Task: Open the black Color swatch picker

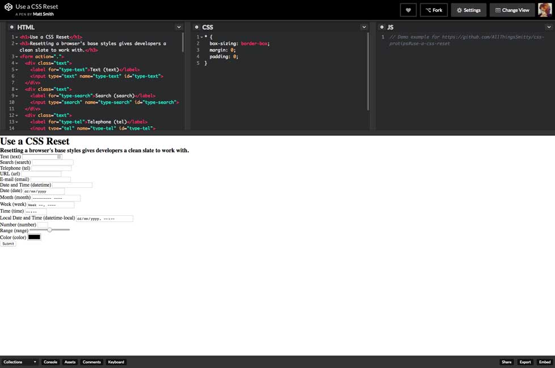Action: [x=35, y=237]
